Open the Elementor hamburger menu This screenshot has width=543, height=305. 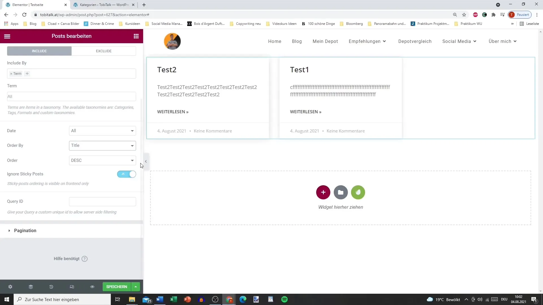(x=7, y=36)
